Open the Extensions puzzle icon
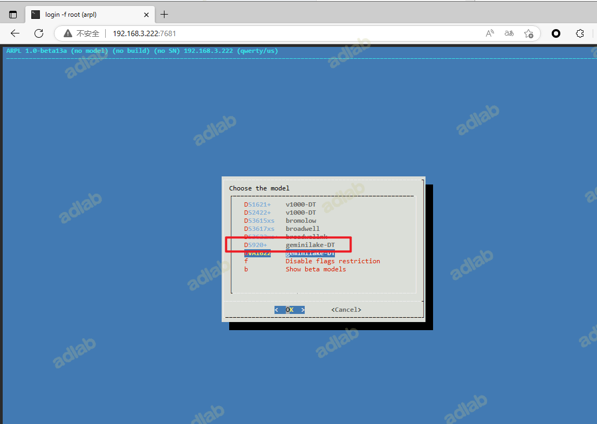Screen dimensions: 597x424 pyautogui.click(x=580, y=33)
